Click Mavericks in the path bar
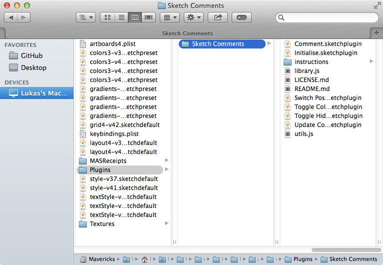 pos(97,259)
